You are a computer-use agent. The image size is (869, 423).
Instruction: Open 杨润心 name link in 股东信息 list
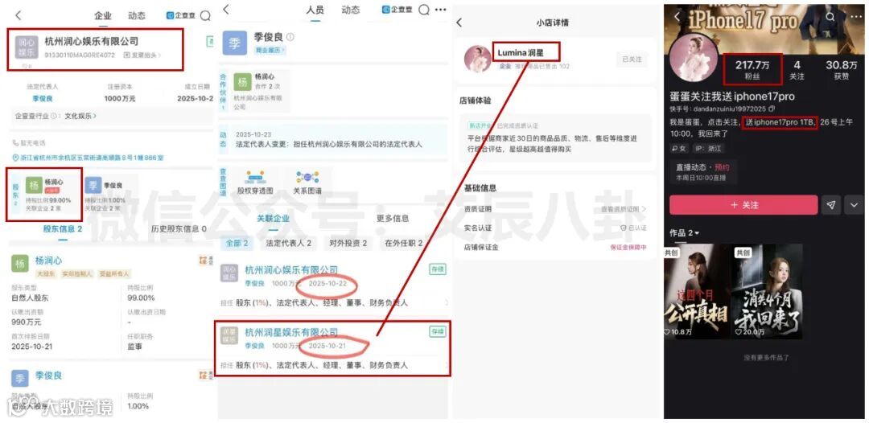tap(49, 261)
